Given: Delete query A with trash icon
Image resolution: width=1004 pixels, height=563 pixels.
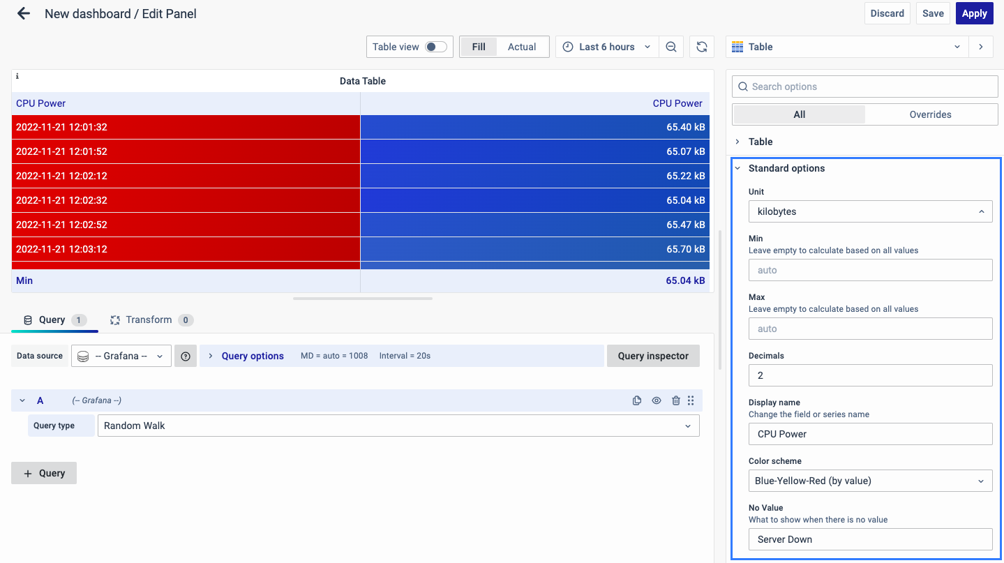Looking at the screenshot, I should (675, 400).
